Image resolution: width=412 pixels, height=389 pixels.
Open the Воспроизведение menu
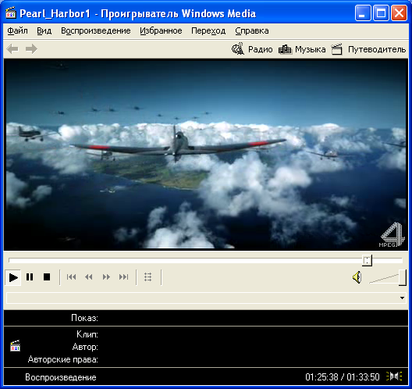(96, 30)
